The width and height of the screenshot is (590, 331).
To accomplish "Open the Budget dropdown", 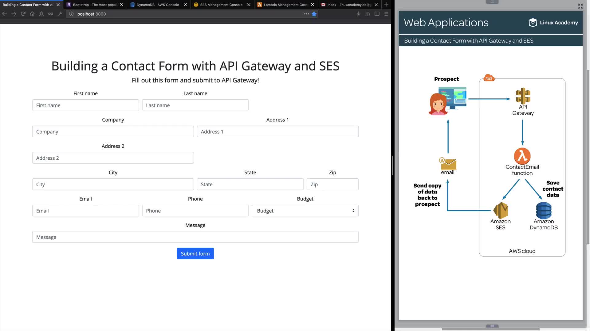I will click(x=305, y=211).
